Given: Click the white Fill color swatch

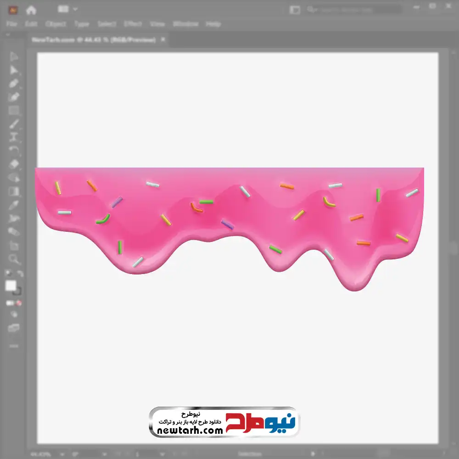Looking at the screenshot, I should tap(11, 286).
